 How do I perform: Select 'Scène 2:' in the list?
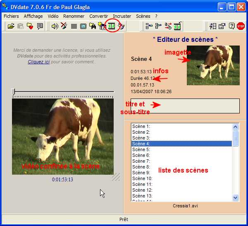[181, 132]
